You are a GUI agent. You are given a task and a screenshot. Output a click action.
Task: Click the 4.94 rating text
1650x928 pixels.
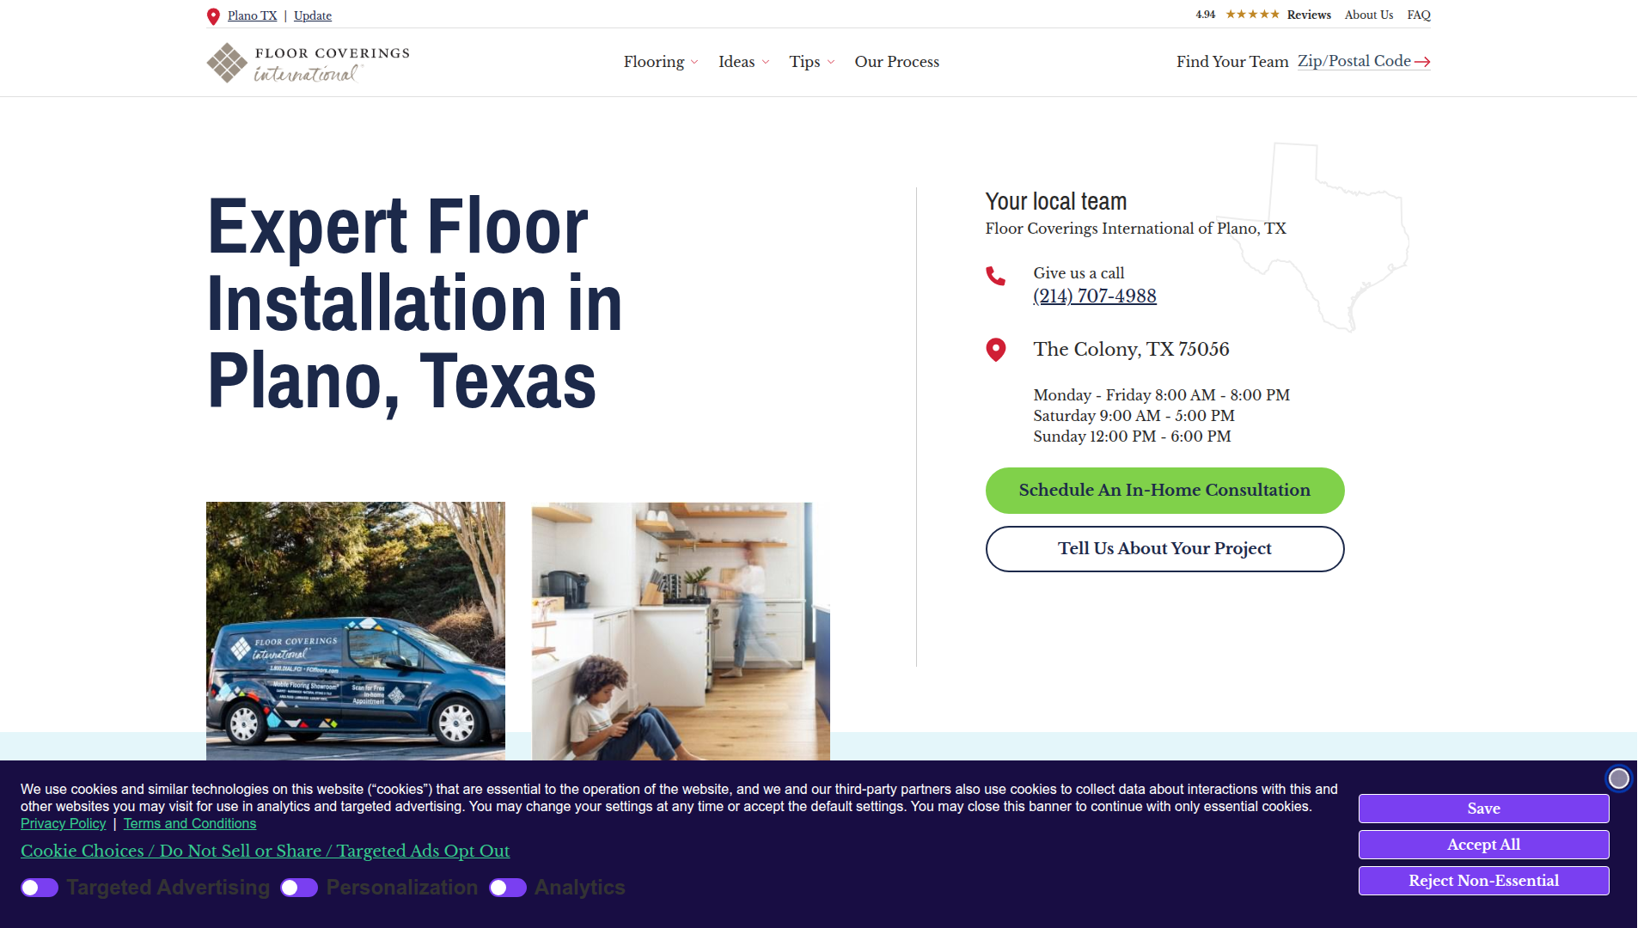tap(1205, 15)
